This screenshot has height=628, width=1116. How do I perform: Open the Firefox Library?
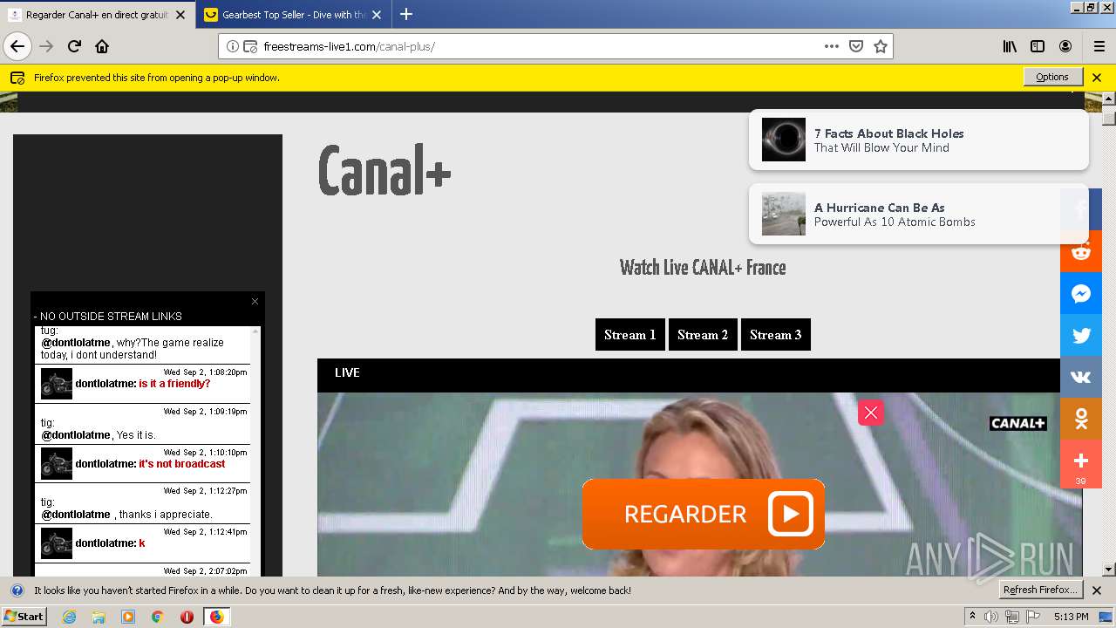1010,46
